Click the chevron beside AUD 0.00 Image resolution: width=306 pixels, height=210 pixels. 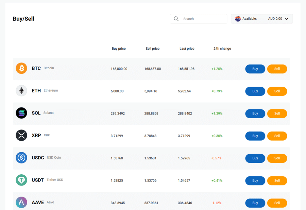point(287,19)
